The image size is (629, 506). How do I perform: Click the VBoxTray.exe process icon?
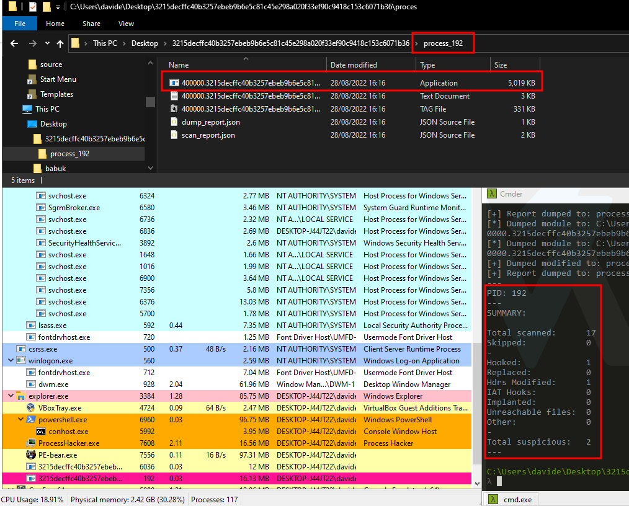31,408
